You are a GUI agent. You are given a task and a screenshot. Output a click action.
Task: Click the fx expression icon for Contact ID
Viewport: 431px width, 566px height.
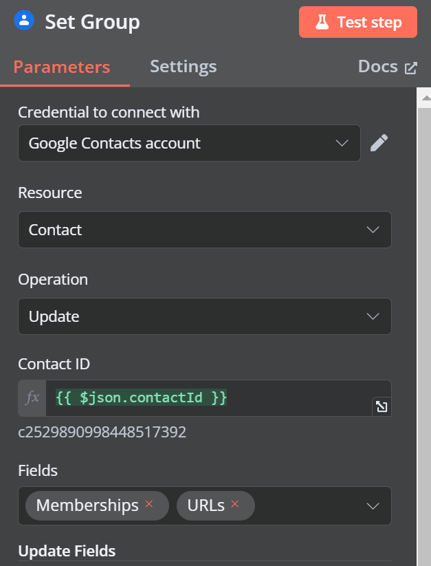[x=32, y=398]
